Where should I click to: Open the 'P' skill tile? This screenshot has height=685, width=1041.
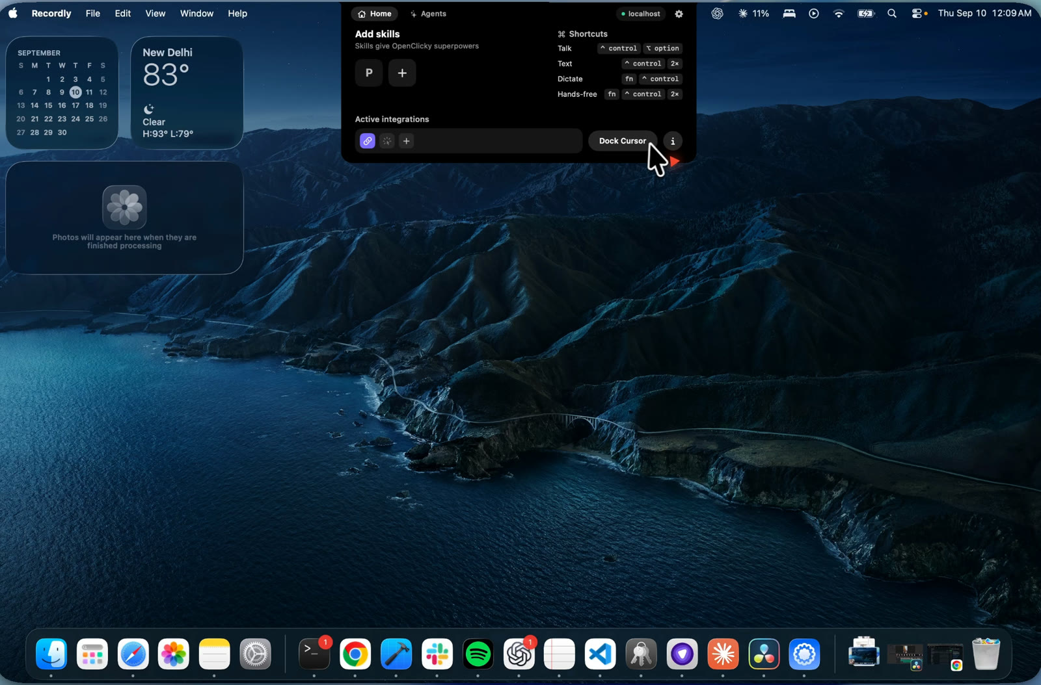coord(369,73)
